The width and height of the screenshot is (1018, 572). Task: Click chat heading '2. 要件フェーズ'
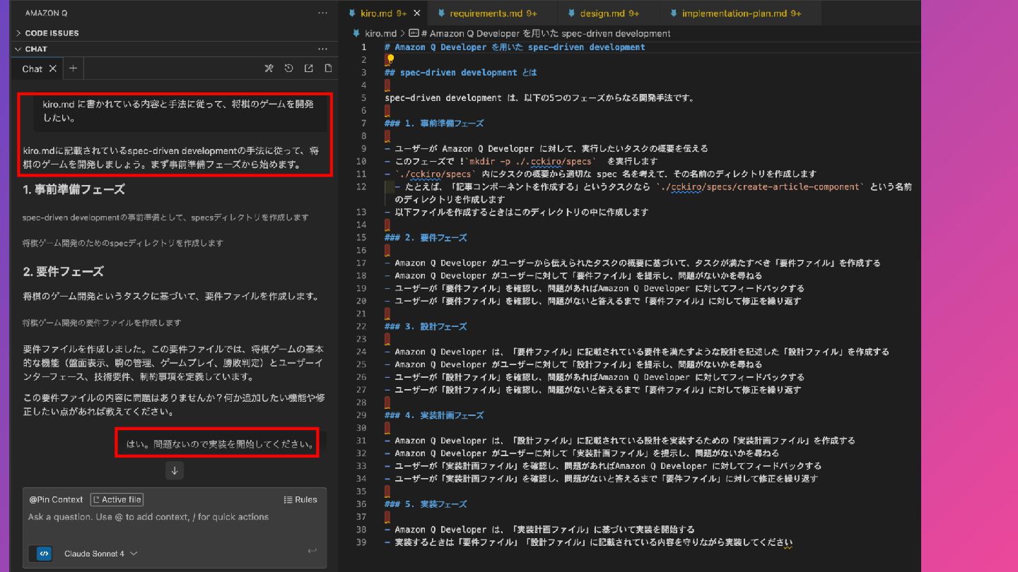click(x=63, y=271)
